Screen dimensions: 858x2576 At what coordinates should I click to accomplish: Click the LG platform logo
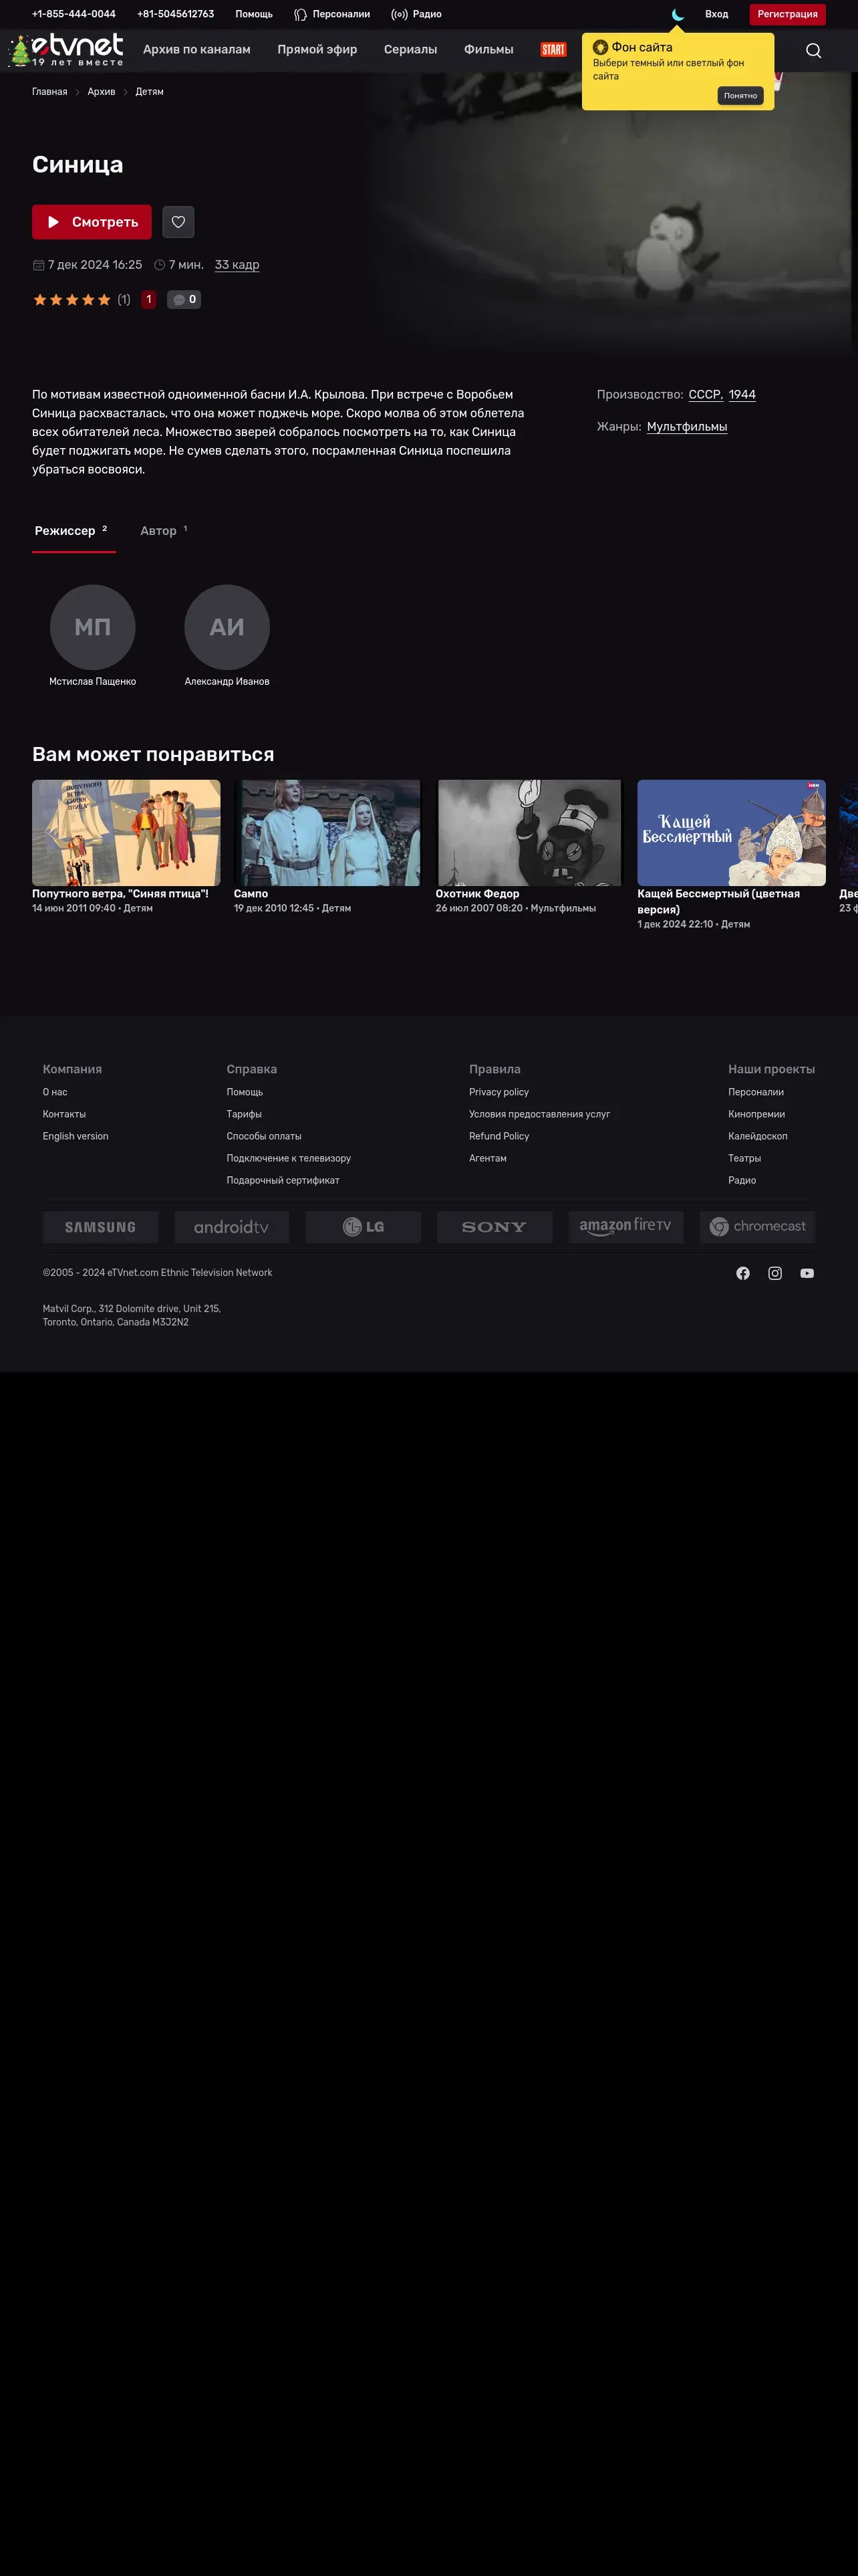tap(363, 1227)
